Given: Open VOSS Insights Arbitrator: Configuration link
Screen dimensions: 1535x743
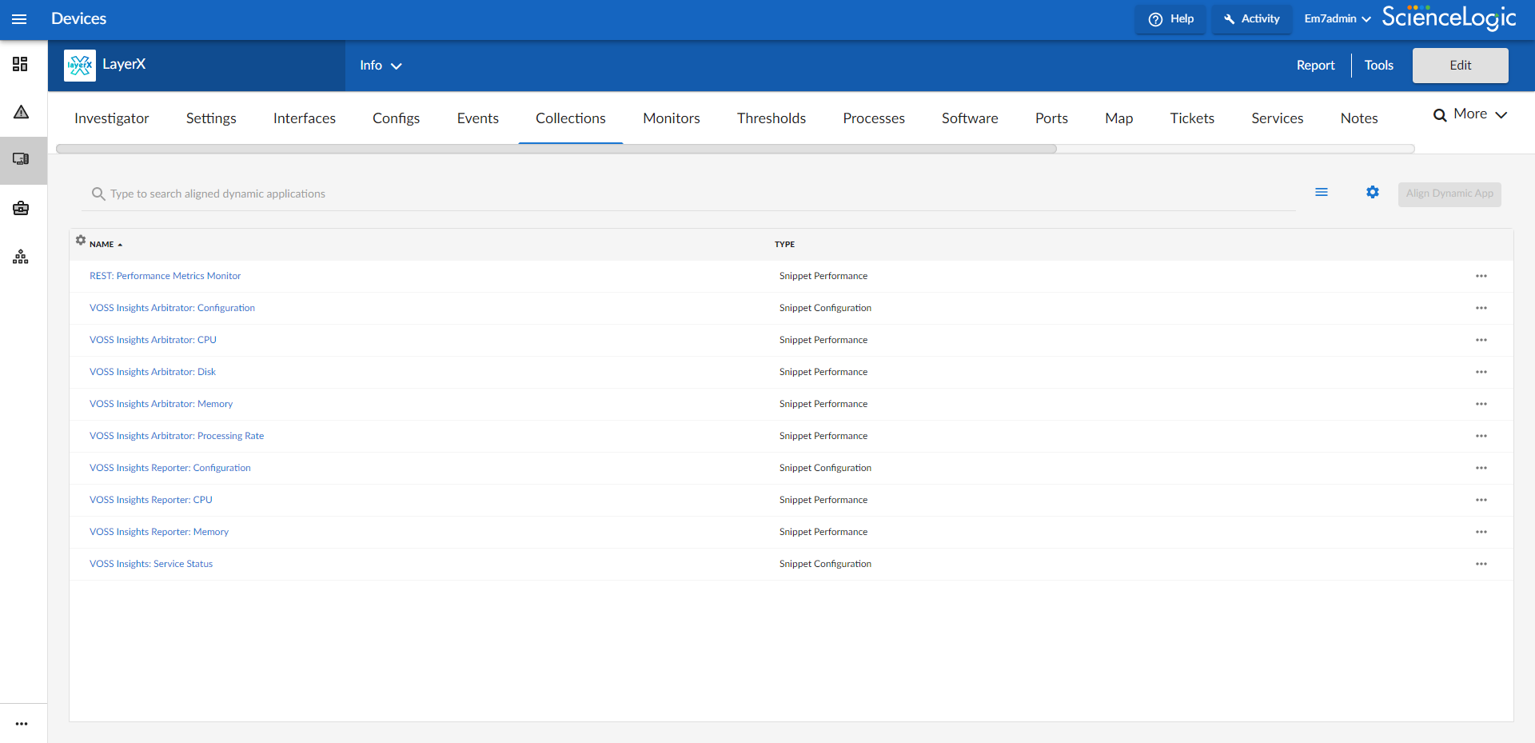Looking at the screenshot, I should pyautogui.click(x=172, y=308).
